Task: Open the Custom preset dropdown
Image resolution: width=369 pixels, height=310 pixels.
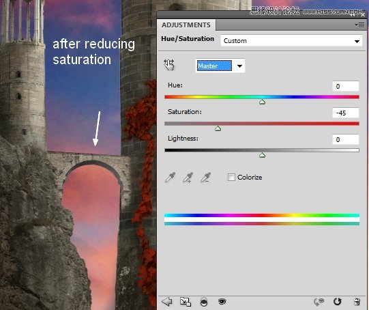Action: coord(291,41)
